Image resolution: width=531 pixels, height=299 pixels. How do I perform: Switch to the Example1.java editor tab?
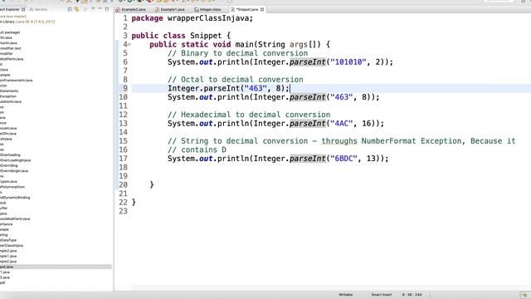point(170,9)
